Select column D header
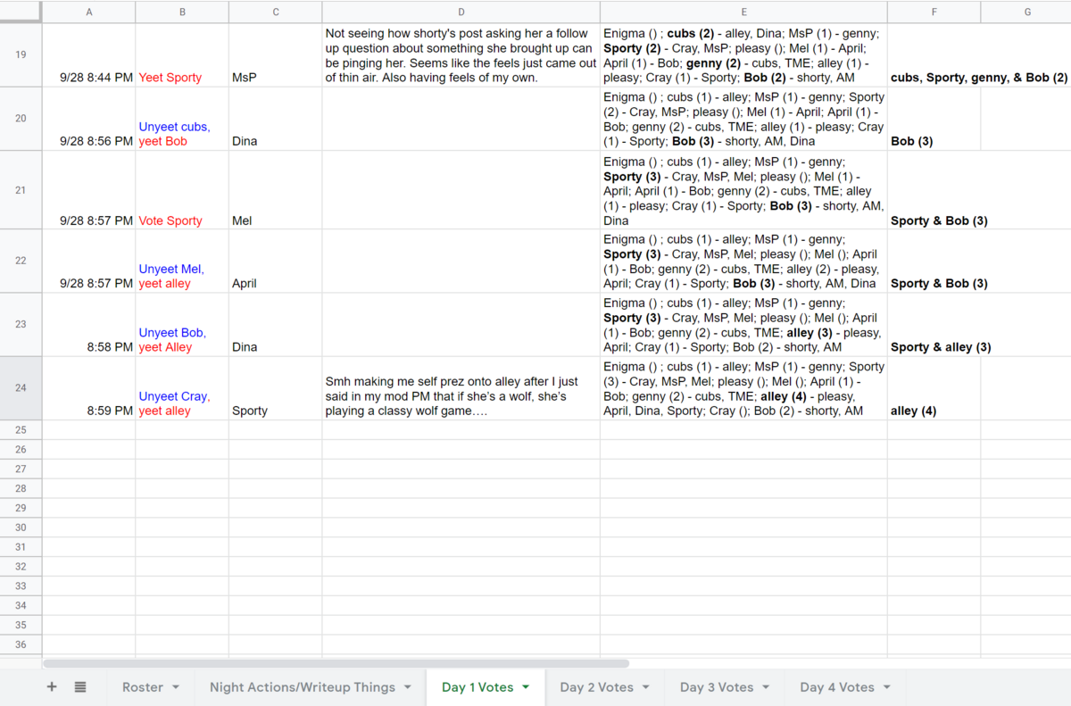Viewport: 1071px width, 706px height. point(461,12)
